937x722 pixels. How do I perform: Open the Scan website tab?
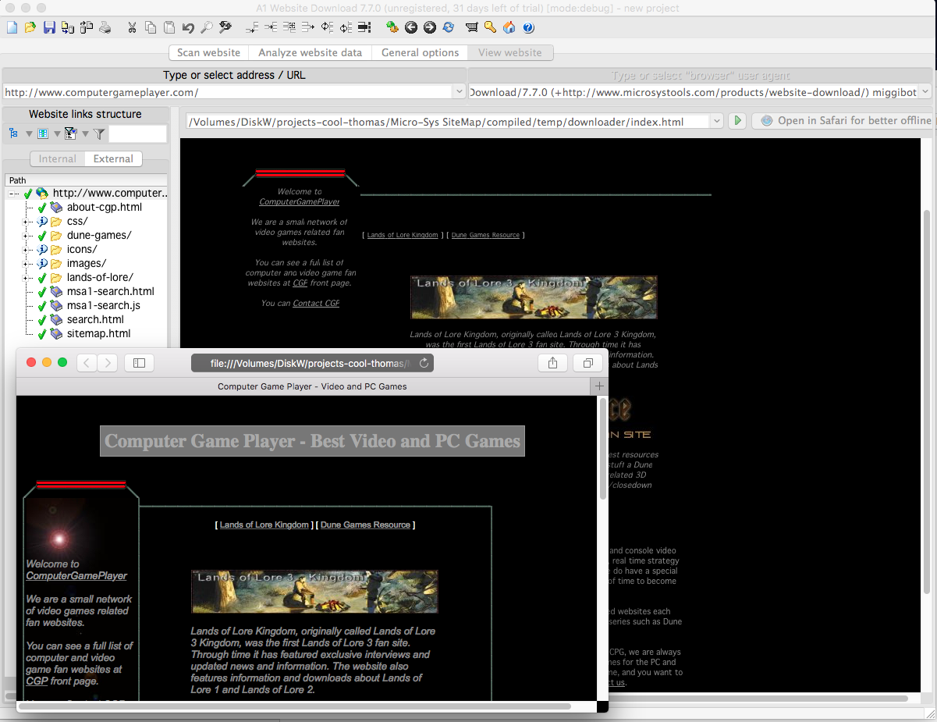tap(208, 52)
